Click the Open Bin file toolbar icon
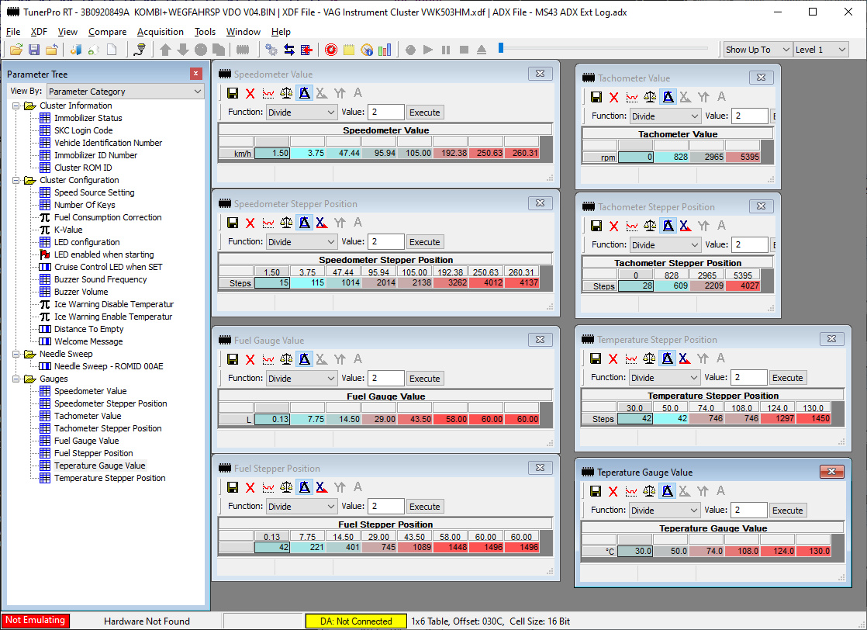The image size is (867, 630). coord(16,50)
